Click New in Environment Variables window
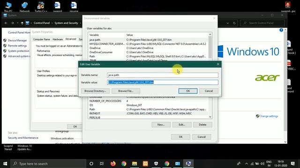Viewport: 300px width, 168px height. click(x=161, y=125)
